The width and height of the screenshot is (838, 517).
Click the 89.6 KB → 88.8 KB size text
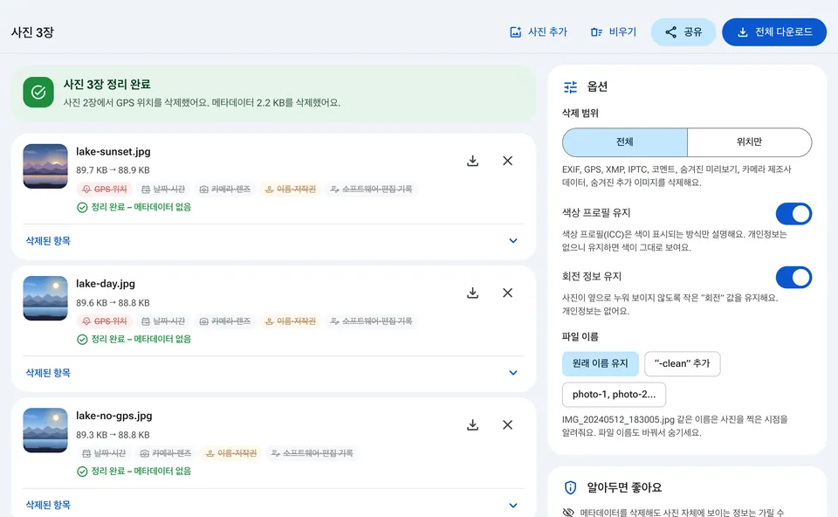[x=113, y=303]
